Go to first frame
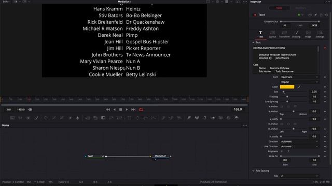Viewport: 332px width, 186px height. (x=108, y=110)
